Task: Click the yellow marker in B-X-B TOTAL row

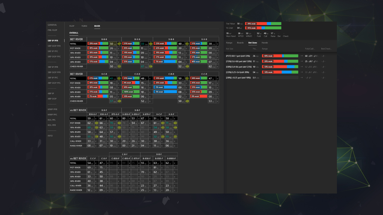Action: [150, 44]
